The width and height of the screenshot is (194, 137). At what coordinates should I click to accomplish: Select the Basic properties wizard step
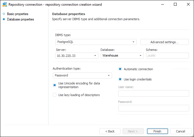coord(18,14)
